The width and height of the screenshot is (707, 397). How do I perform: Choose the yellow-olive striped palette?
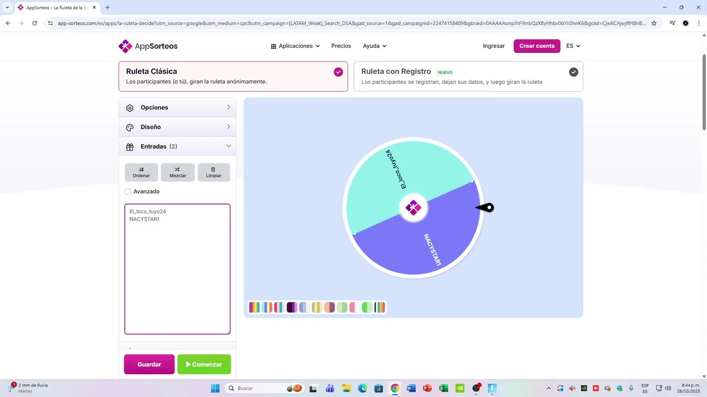click(316, 307)
